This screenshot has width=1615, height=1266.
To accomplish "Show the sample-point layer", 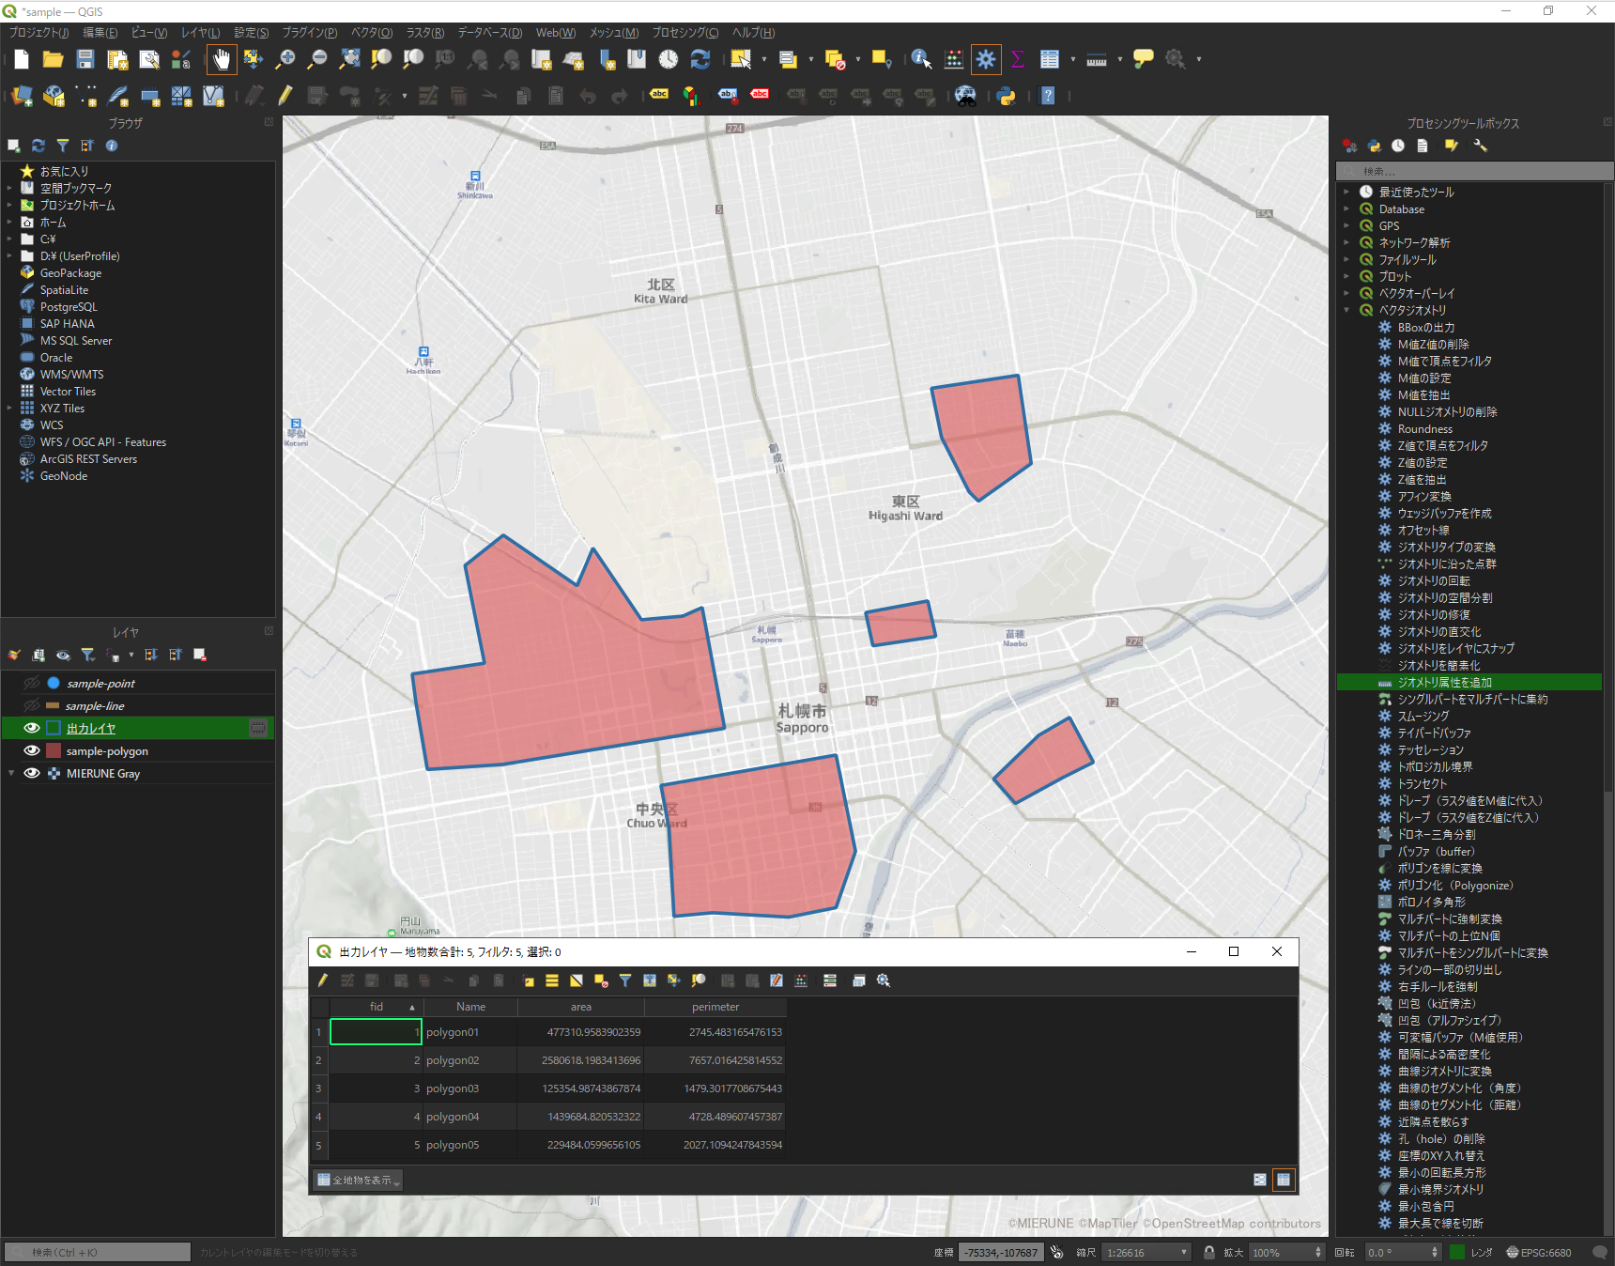I will (x=31, y=683).
